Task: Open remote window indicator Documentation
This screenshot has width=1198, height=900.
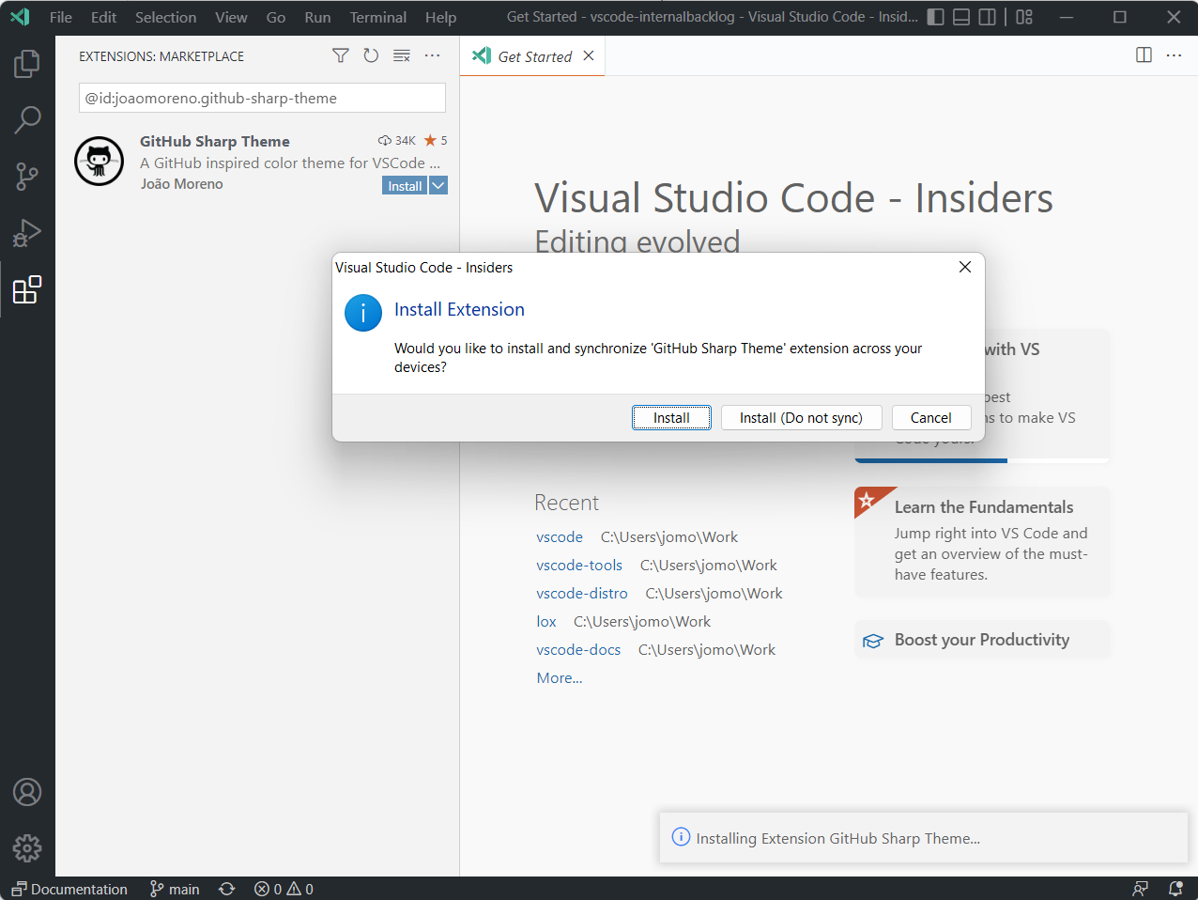Action: [x=69, y=889]
